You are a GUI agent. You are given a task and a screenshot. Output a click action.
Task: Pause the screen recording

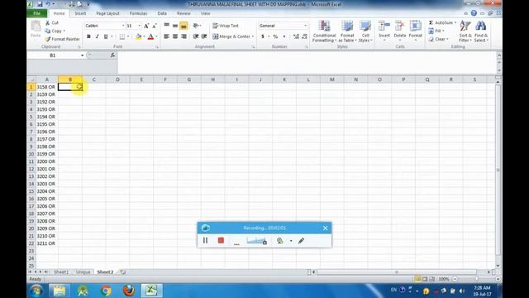point(205,241)
